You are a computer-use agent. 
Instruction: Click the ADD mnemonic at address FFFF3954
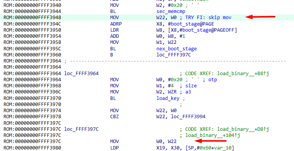(115, 36)
